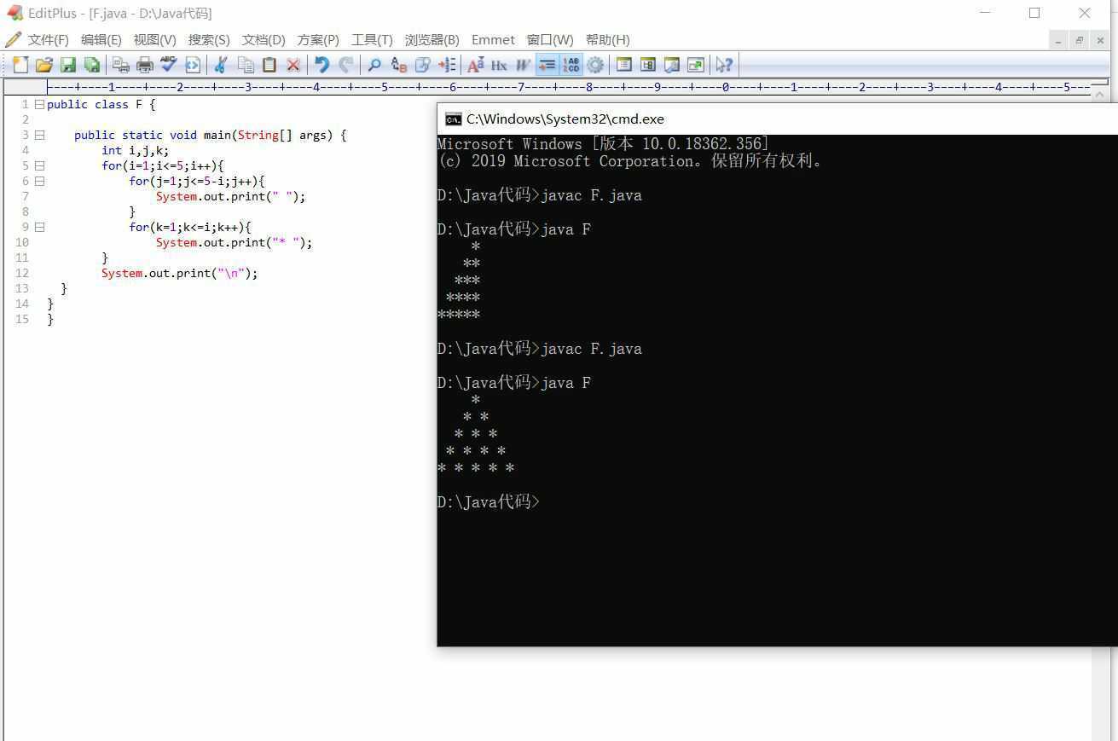Screen dimensions: 1118x741
Task: Toggle the cliptext window icon
Action: 648,65
